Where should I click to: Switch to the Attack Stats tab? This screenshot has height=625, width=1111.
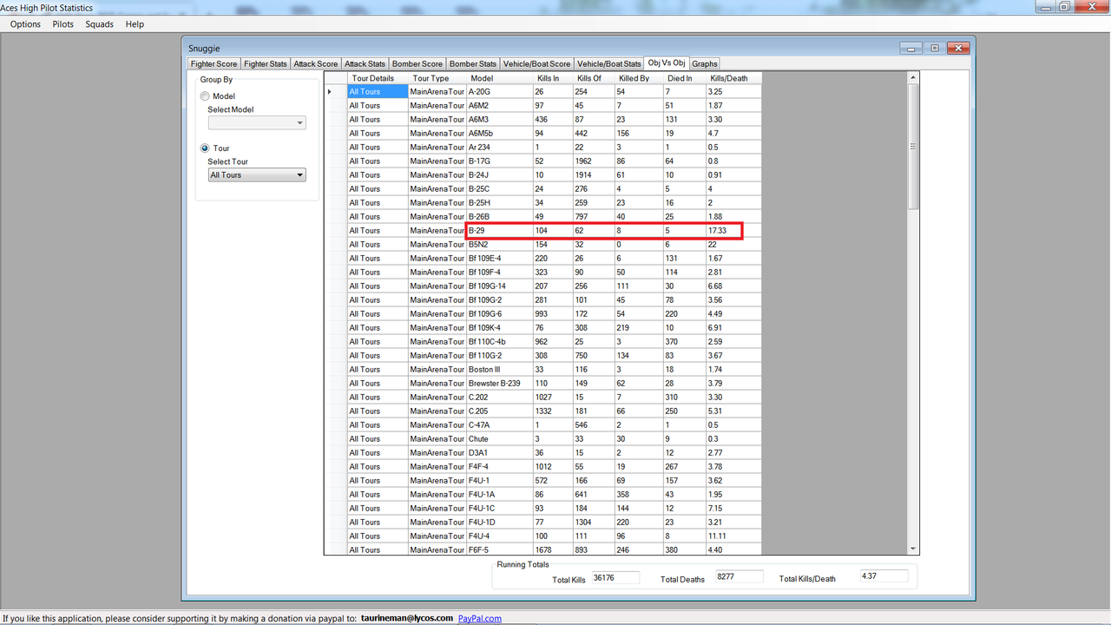click(x=365, y=64)
